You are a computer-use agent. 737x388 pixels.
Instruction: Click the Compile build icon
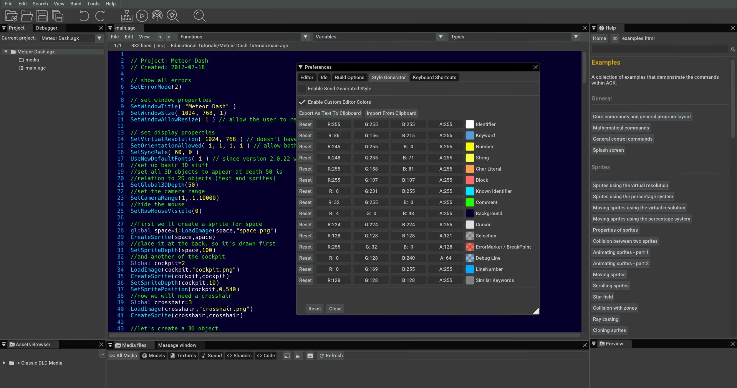tap(126, 16)
